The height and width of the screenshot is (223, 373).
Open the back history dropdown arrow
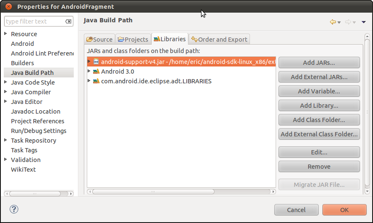click(339, 22)
